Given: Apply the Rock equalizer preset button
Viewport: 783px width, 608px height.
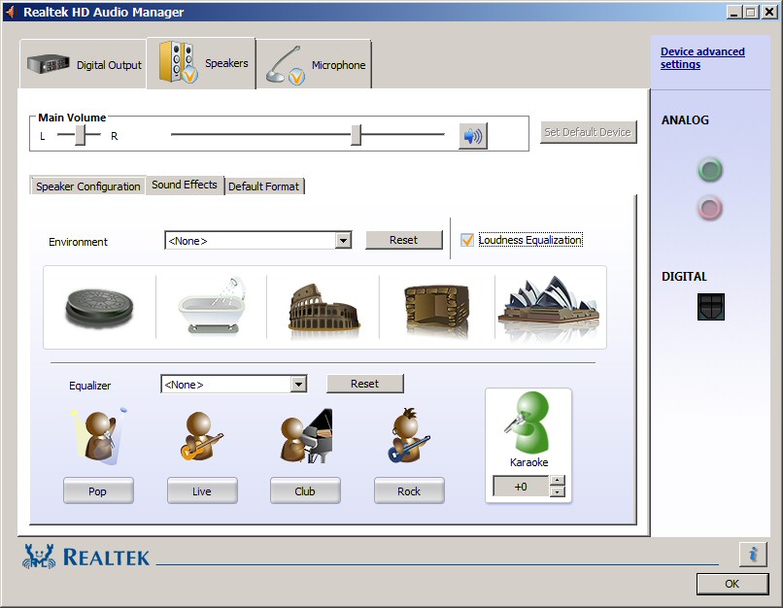Looking at the screenshot, I should [409, 490].
